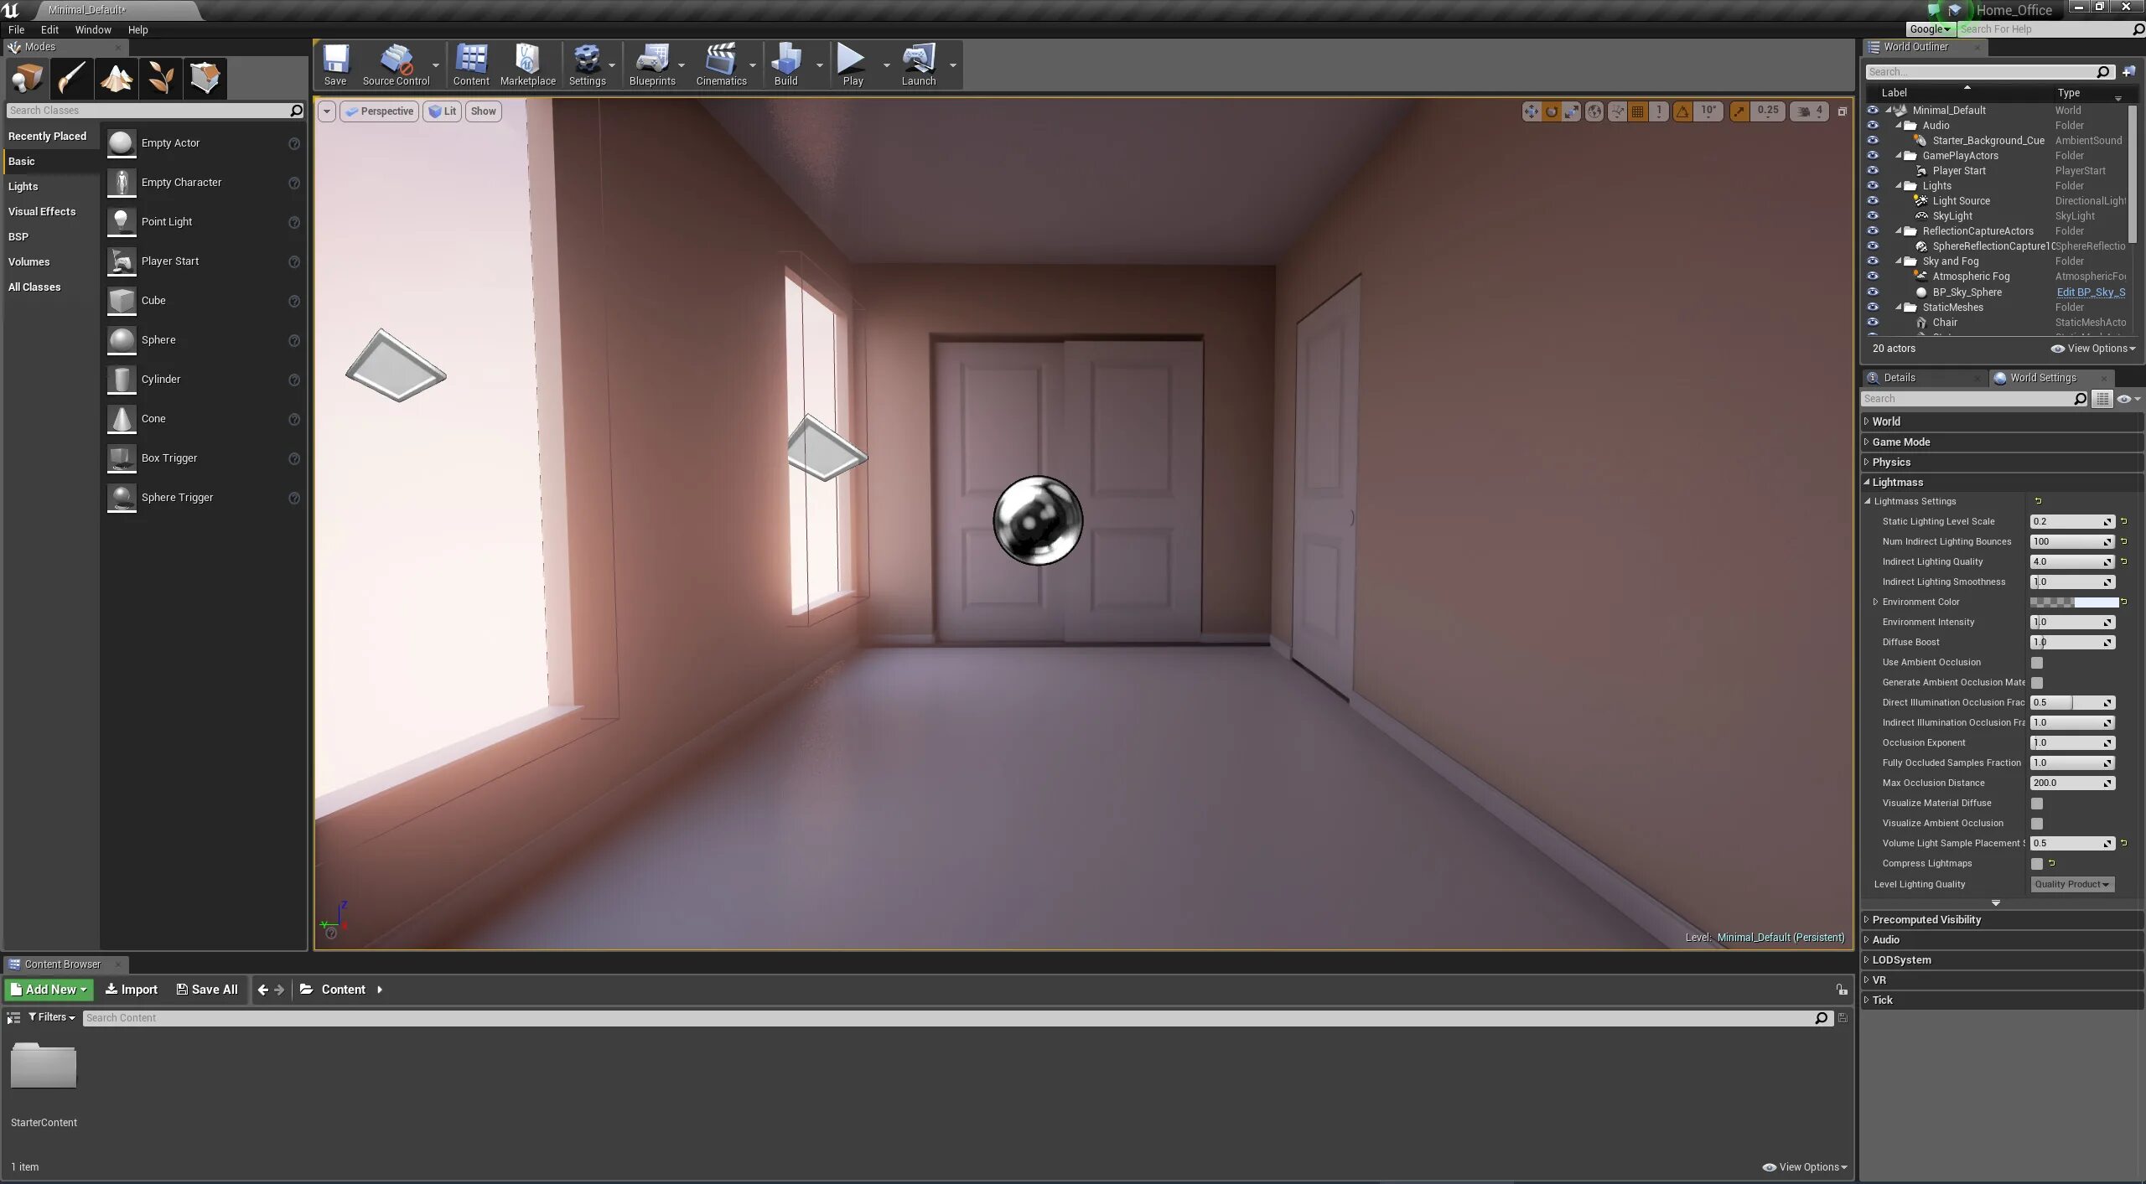Viewport: 2146px width, 1184px height.
Task: Open Geometry Editing mode icon
Action: pos(205,79)
